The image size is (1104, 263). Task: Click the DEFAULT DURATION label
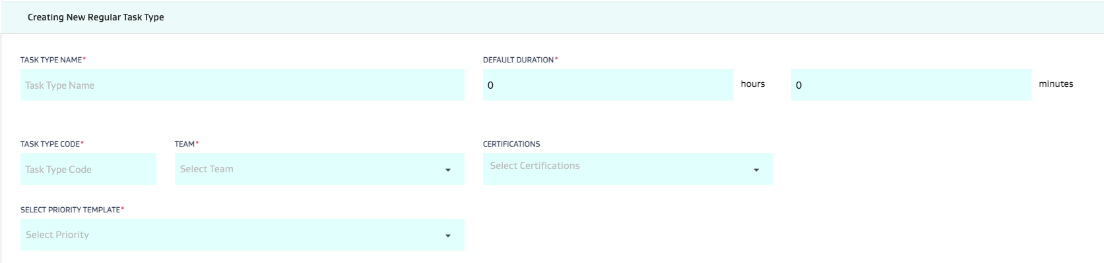[518, 60]
